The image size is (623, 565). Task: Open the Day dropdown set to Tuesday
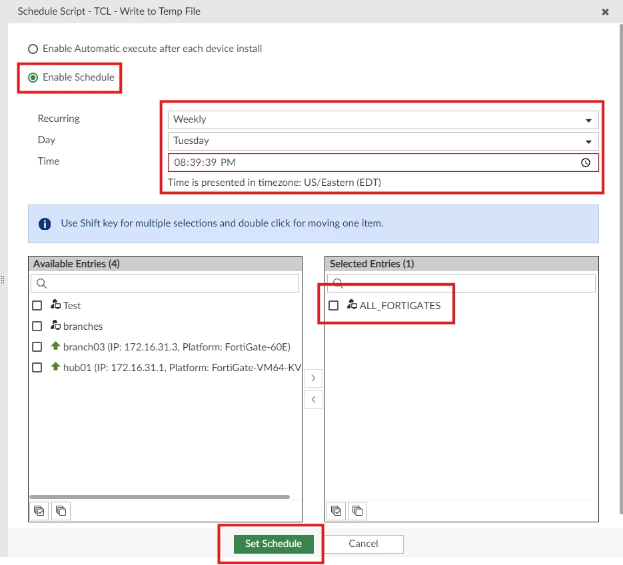point(383,141)
